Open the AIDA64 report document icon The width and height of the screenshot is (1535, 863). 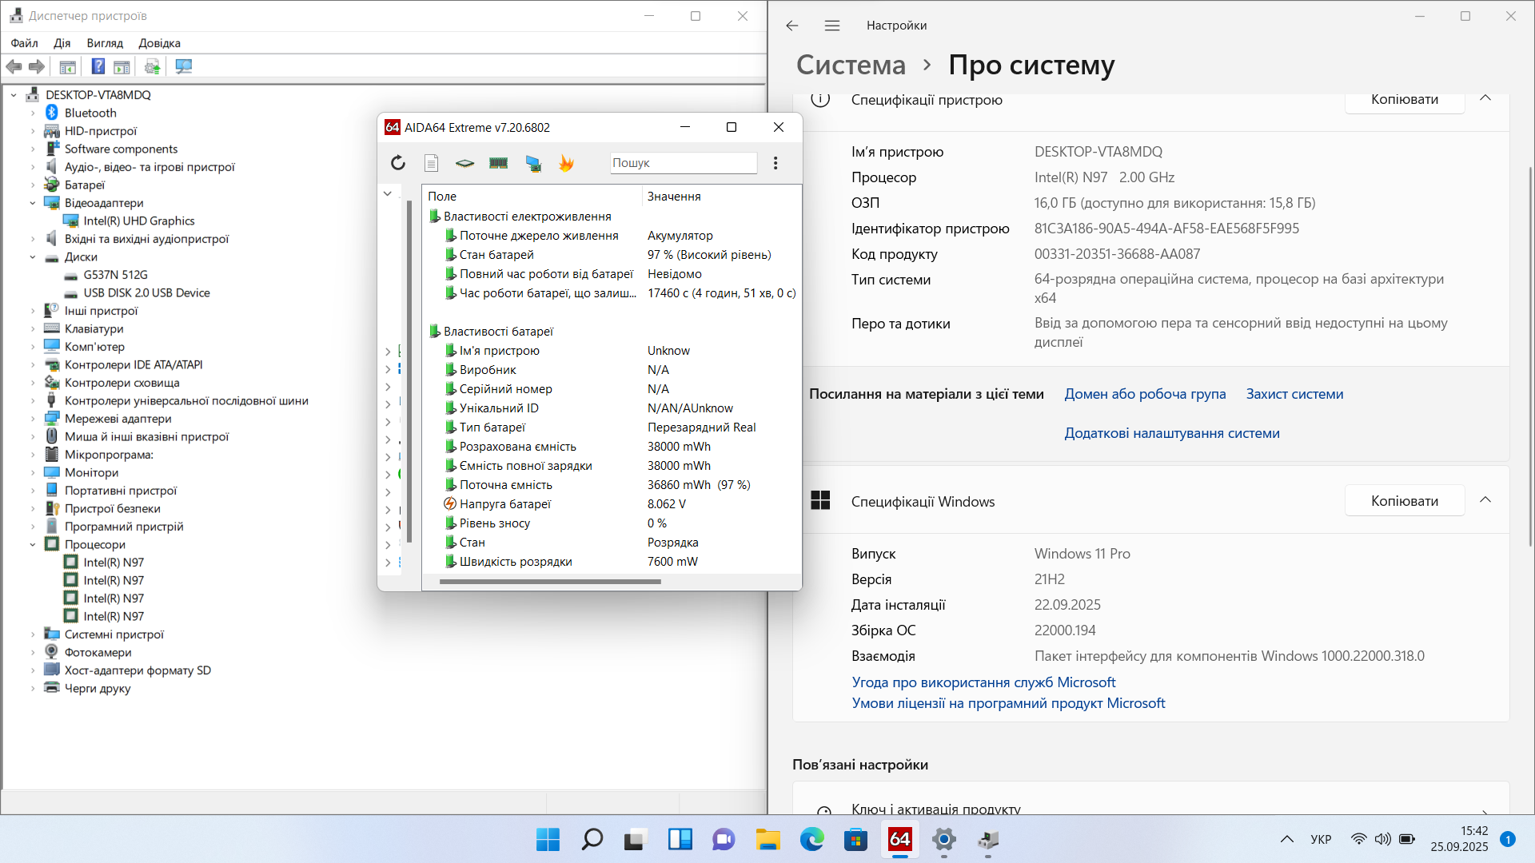431,163
